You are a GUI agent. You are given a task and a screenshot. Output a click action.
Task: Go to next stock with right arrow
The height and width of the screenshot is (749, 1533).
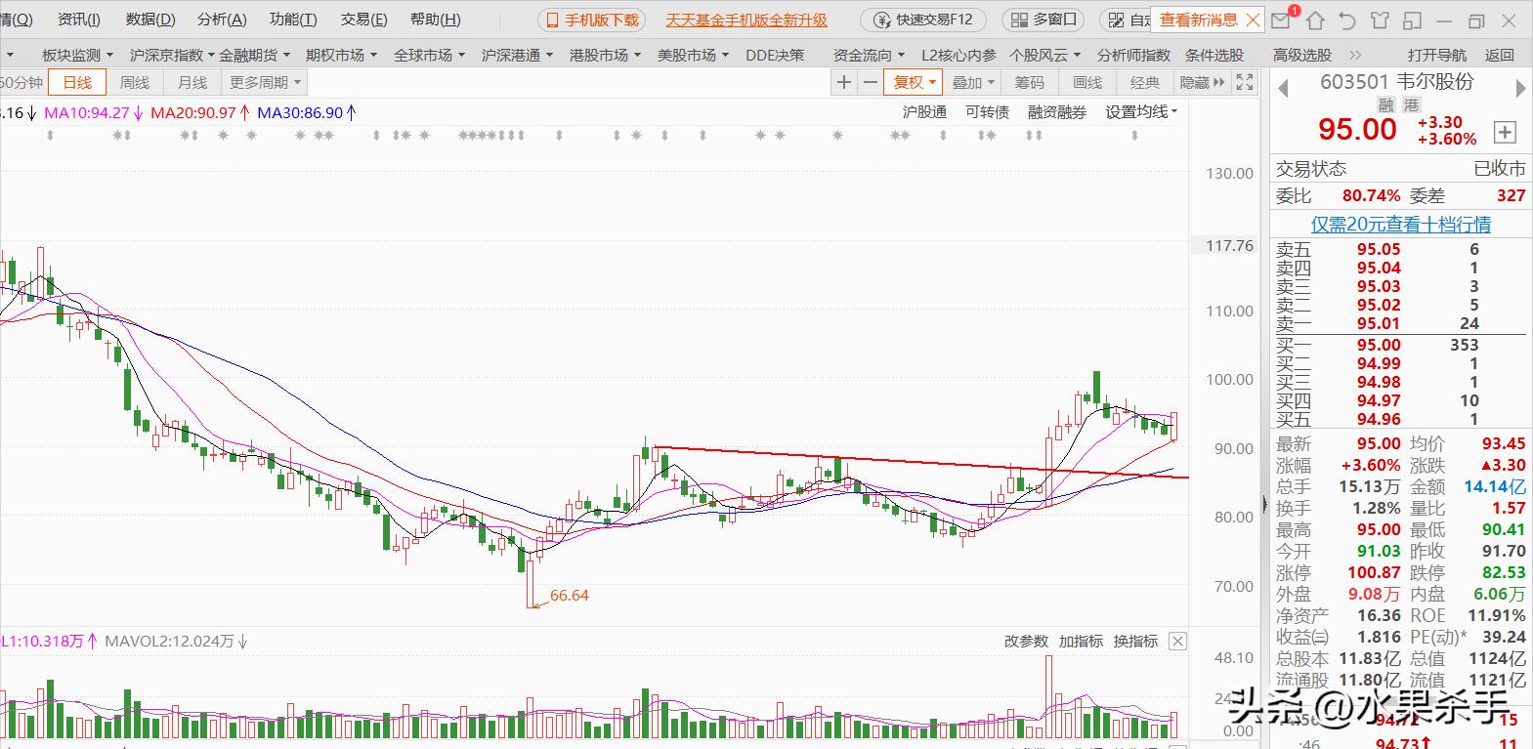click(x=1519, y=89)
